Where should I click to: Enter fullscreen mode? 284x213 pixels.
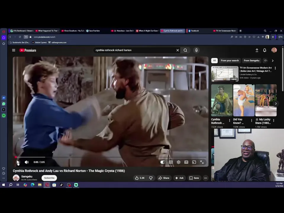(202, 162)
